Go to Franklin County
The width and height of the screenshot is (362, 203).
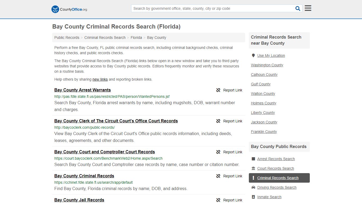point(264,132)
